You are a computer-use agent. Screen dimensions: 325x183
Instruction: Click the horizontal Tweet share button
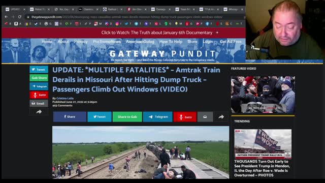100,117
